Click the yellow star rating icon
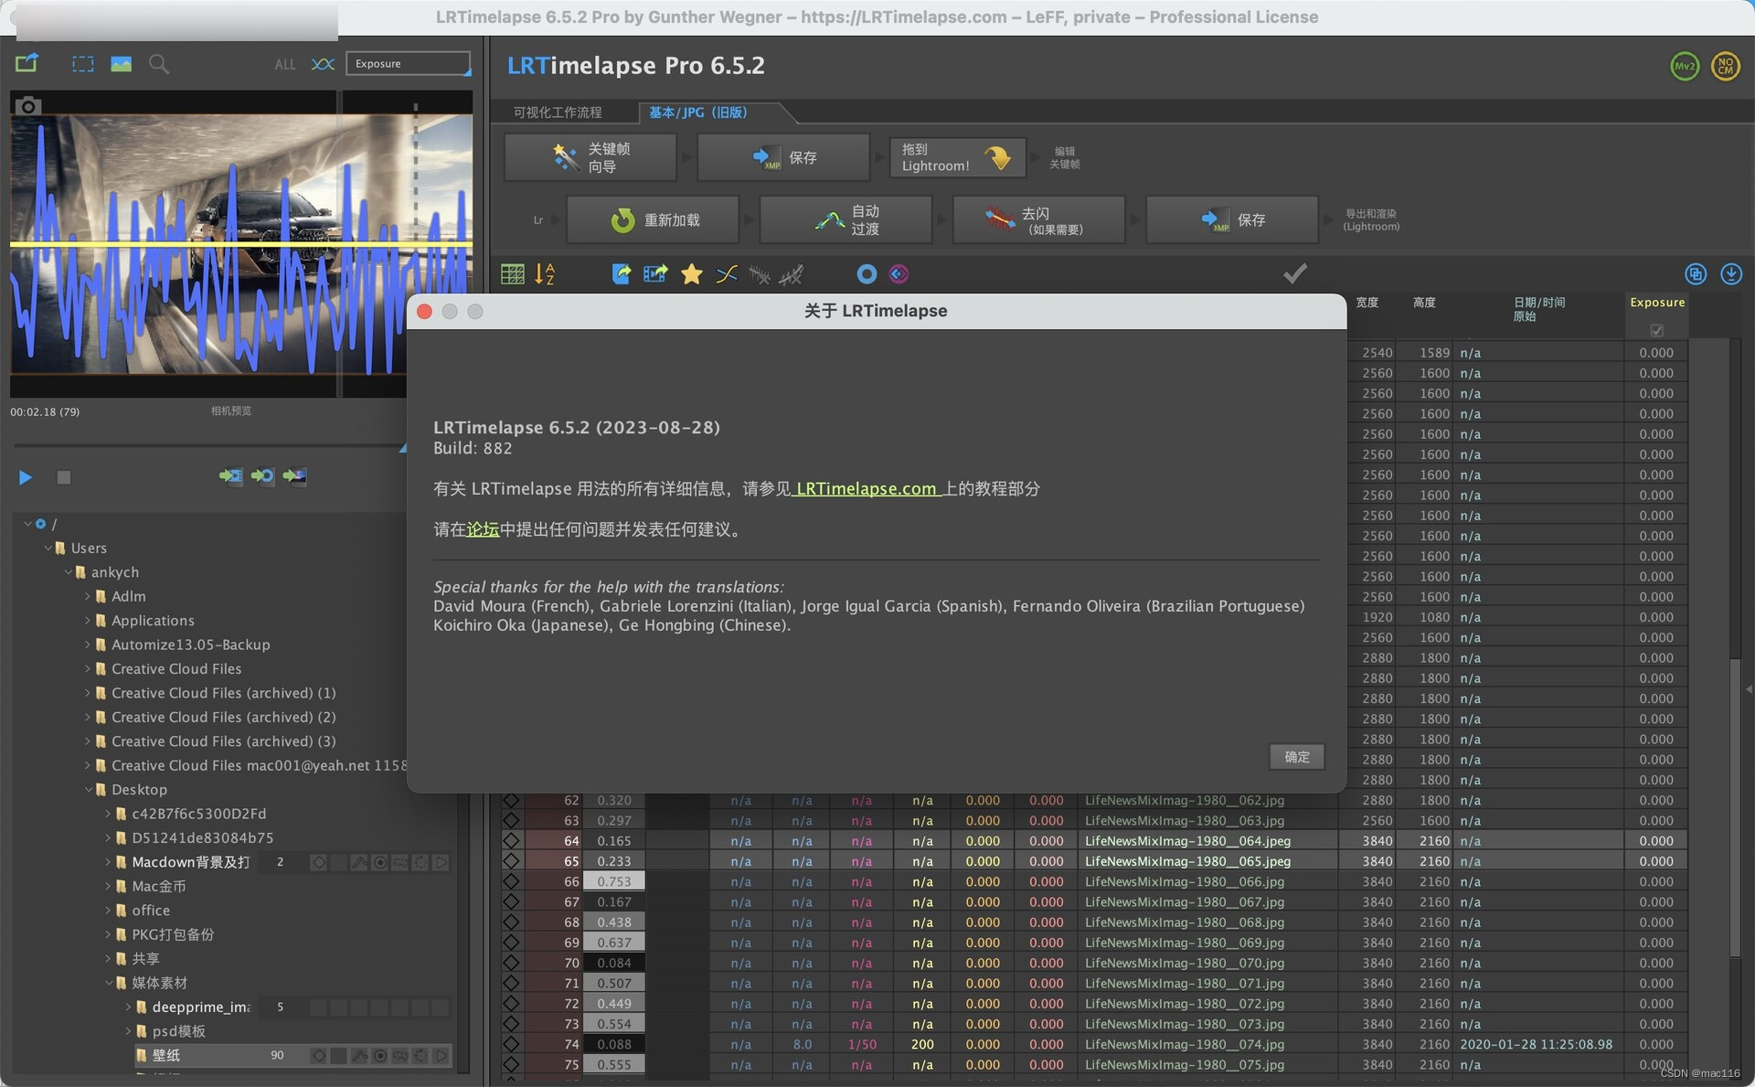This screenshot has height=1087, width=1755. coord(692,273)
